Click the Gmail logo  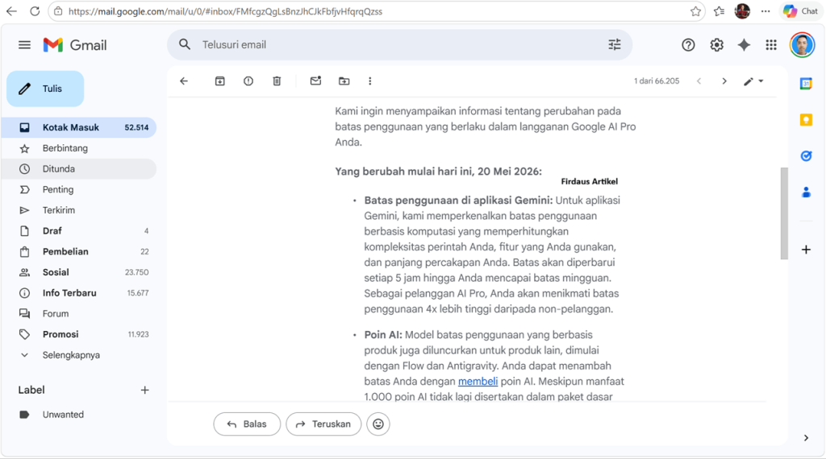click(x=75, y=44)
